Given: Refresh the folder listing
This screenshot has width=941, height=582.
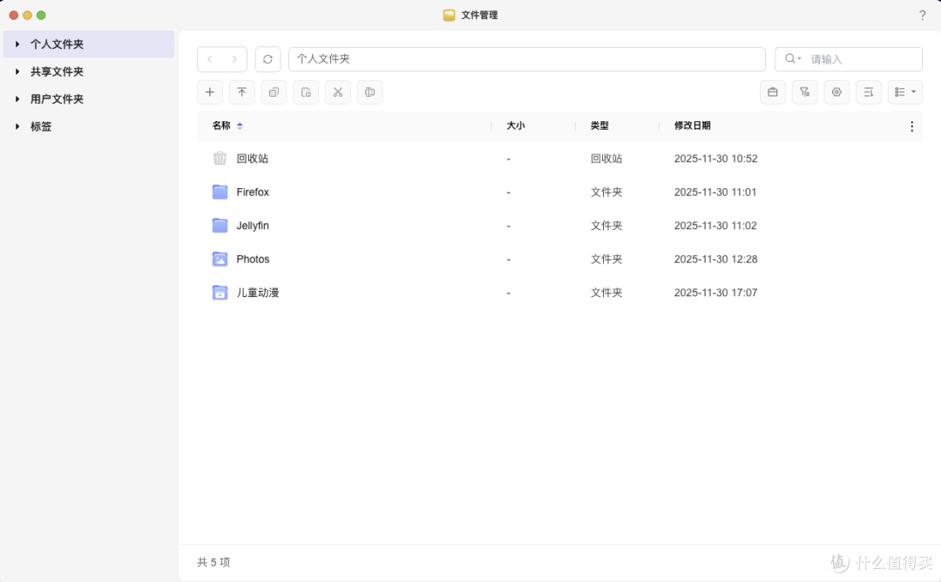Looking at the screenshot, I should tap(267, 59).
